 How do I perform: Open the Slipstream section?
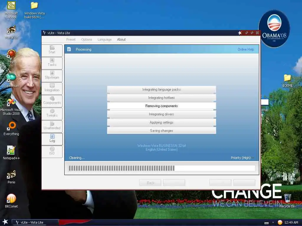pyautogui.click(x=52, y=76)
